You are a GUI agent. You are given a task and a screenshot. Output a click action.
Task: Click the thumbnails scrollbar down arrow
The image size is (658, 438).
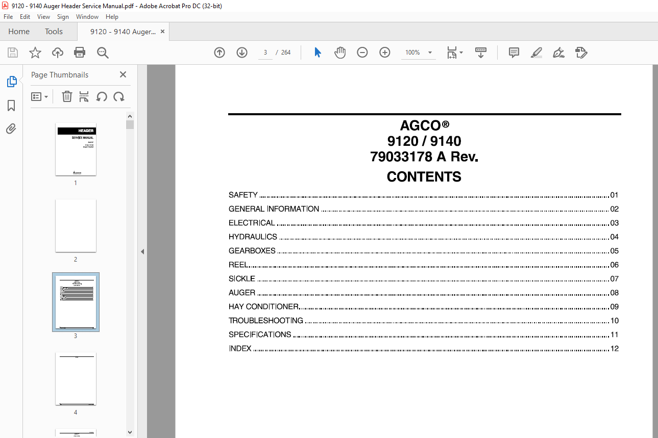pyautogui.click(x=130, y=432)
